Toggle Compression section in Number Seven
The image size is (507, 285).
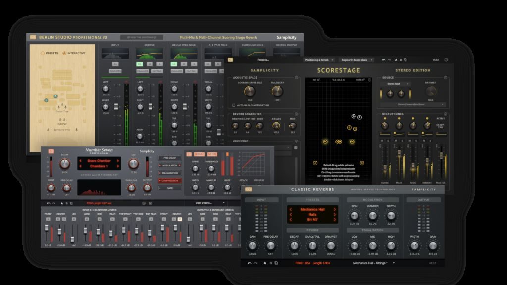[x=170, y=180]
